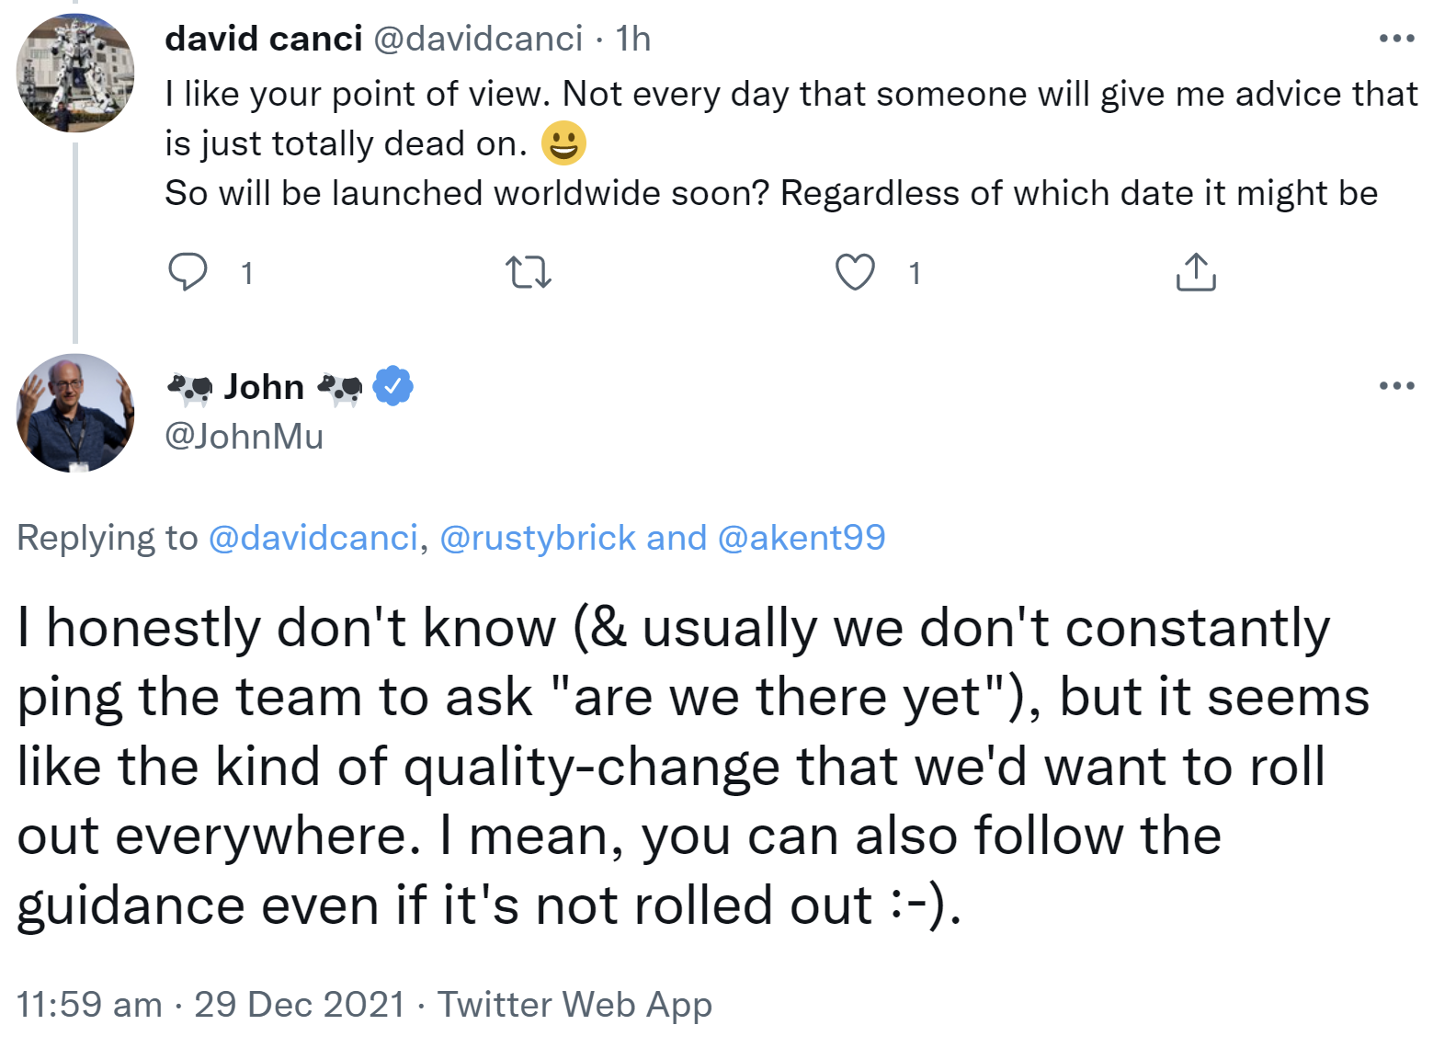
Task: Go to the @akent99 mention
Action: [x=801, y=538]
